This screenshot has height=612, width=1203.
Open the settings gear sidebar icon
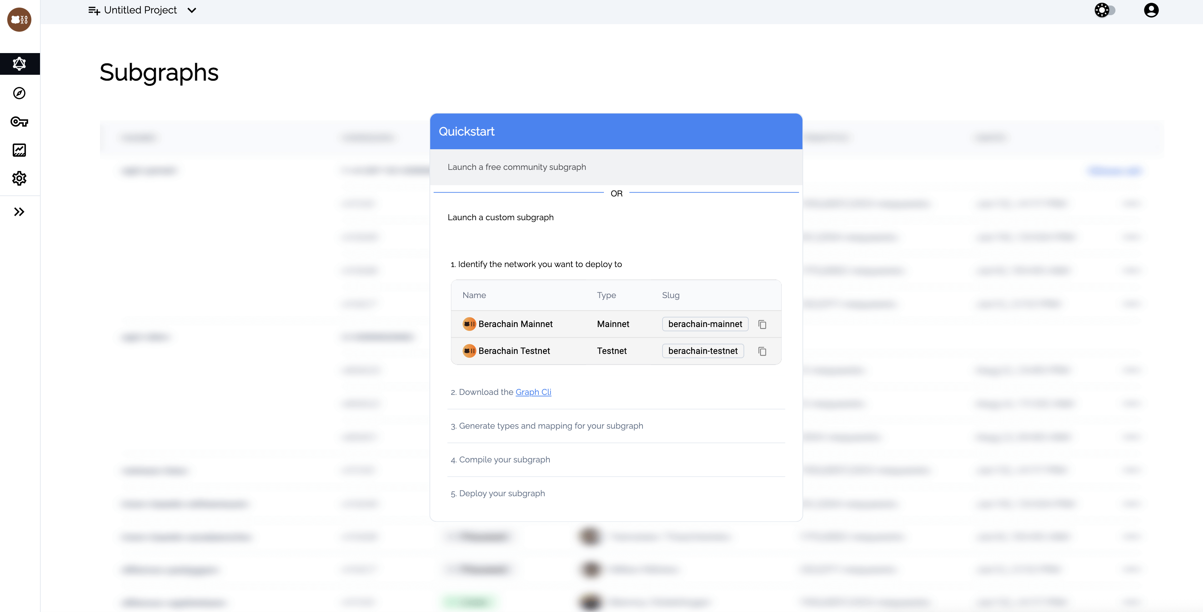(19, 178)
